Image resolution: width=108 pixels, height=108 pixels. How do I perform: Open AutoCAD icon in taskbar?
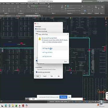point(20,106)
